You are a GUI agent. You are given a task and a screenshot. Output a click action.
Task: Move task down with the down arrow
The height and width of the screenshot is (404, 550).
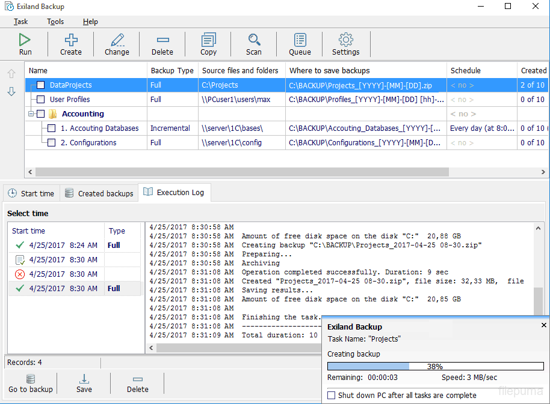(11, 92)
